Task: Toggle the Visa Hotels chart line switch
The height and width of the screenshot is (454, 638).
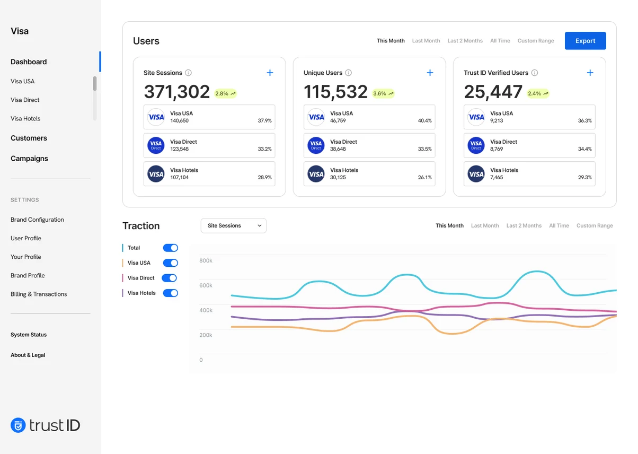Action: [x=170, y=293]
